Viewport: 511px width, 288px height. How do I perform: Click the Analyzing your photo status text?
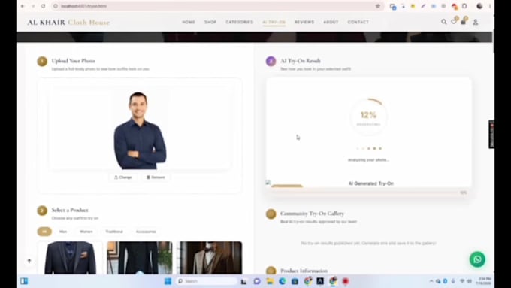(x=368, y=160)
